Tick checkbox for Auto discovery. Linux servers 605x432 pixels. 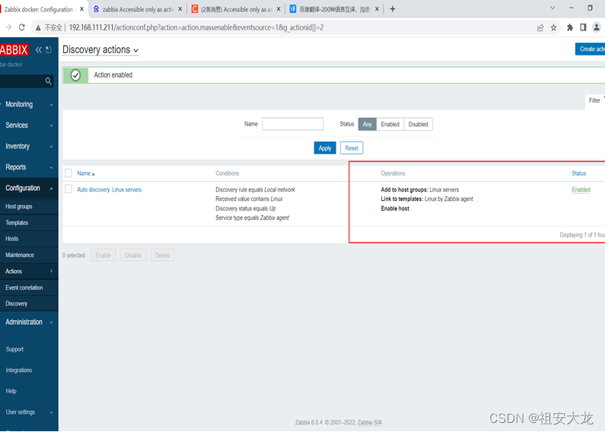click(68, 189)
